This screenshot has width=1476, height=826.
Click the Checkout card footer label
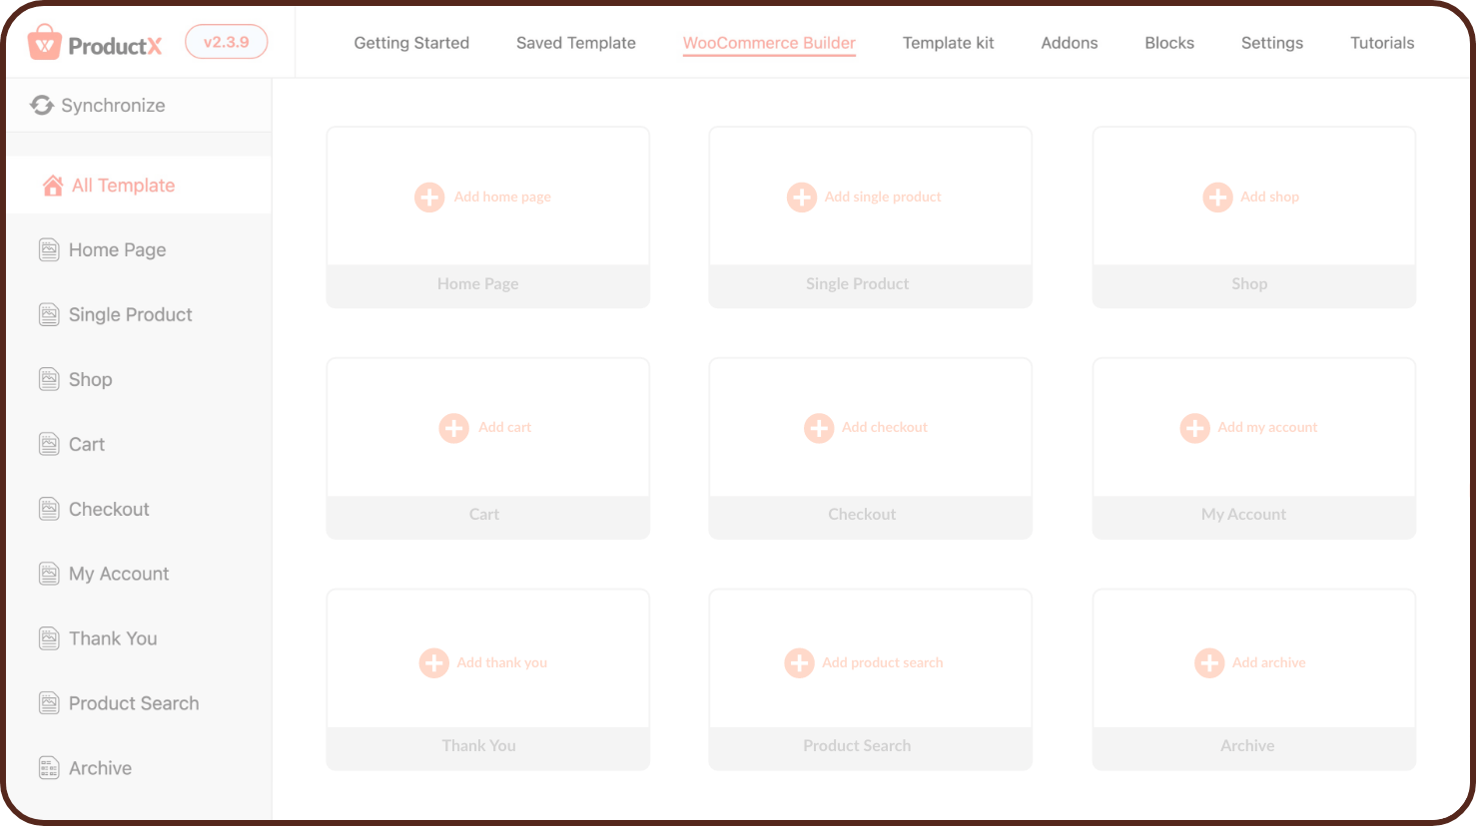coord(862,515)
